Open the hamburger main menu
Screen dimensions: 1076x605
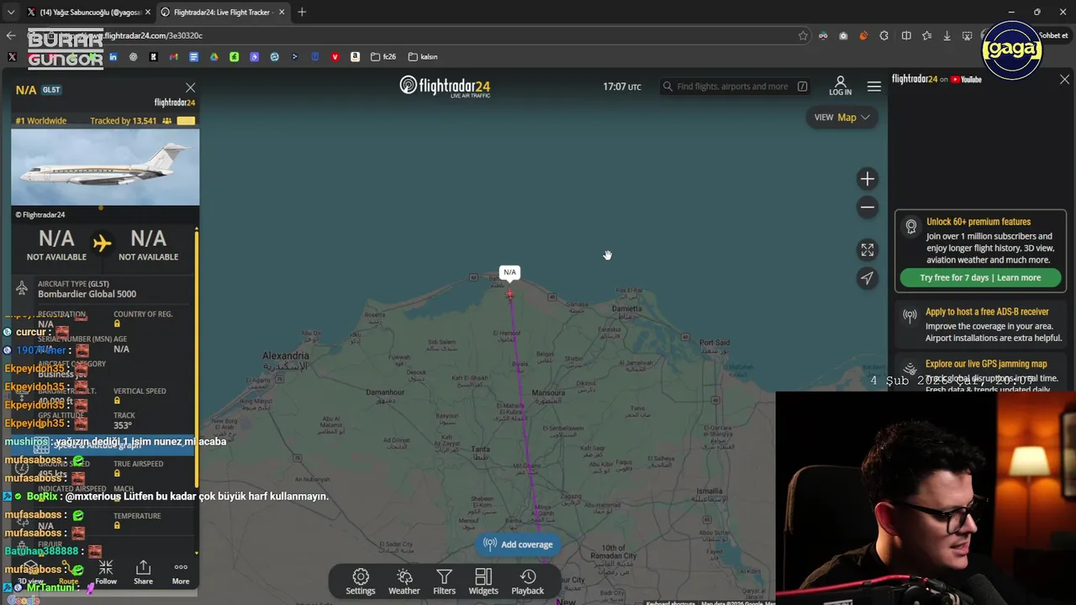pyautogui.click(x=874, y=87)
